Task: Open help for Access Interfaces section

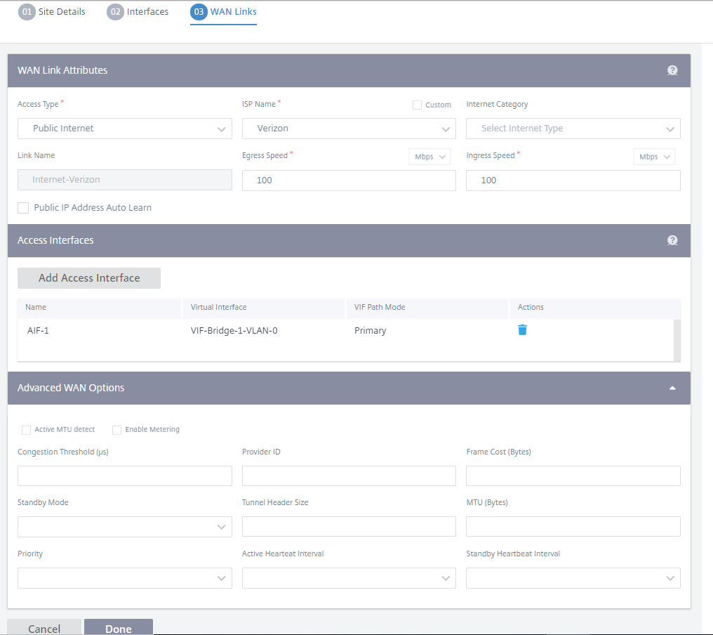Action: [672, 240]
